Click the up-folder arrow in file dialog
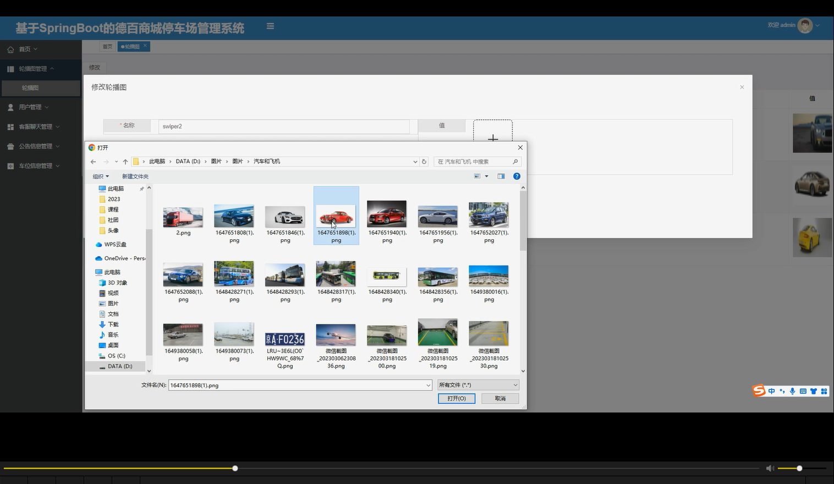 125,162
